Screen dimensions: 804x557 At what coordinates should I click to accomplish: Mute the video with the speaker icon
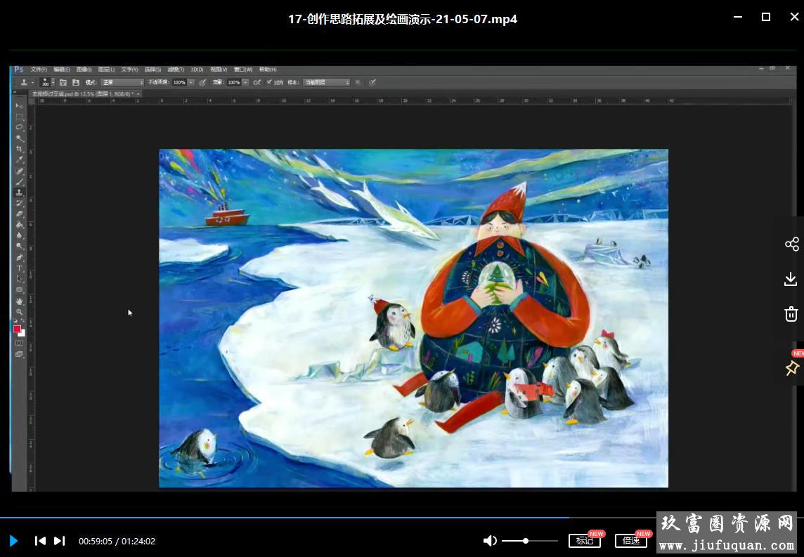(490, 541)
